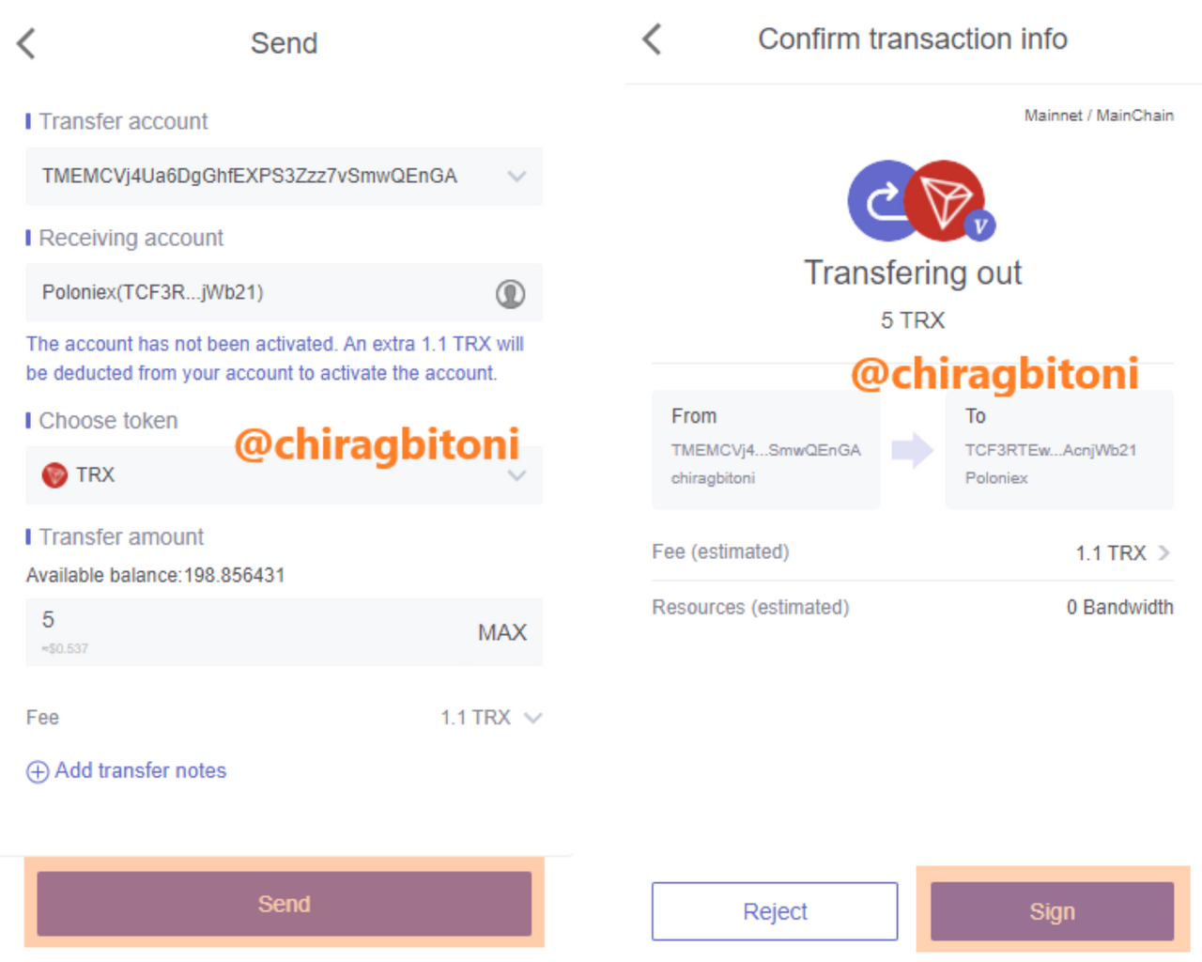Click the TRX token logo
Screen dimensions: 1202x962
point(54,475)
